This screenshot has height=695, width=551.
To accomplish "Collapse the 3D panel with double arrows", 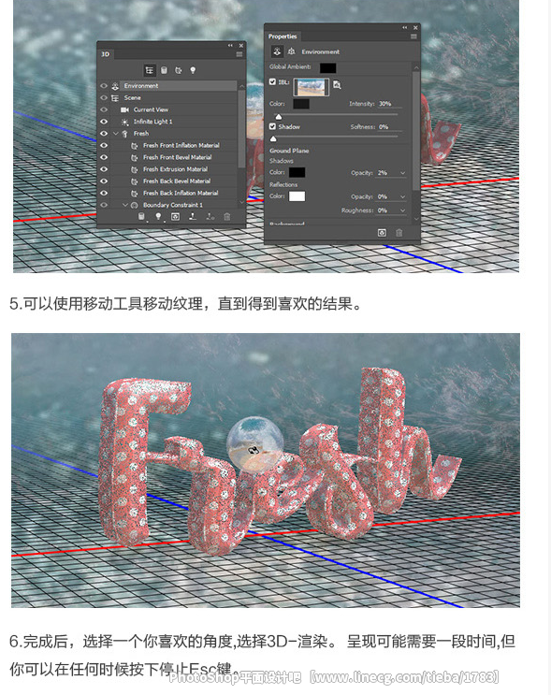I will (230, 45).
